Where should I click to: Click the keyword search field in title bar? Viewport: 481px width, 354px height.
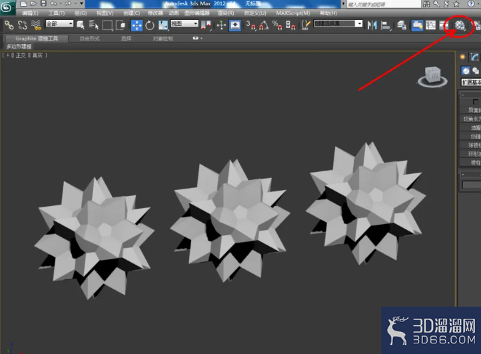point(384,4)
